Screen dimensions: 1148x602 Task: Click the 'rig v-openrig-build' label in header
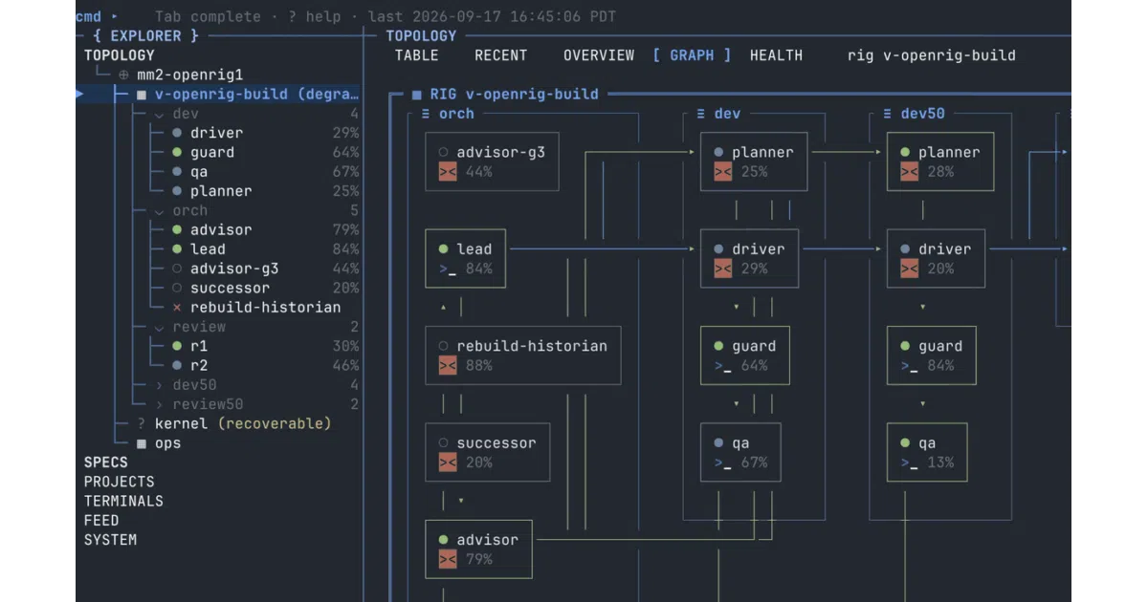(x=931, y=55)
